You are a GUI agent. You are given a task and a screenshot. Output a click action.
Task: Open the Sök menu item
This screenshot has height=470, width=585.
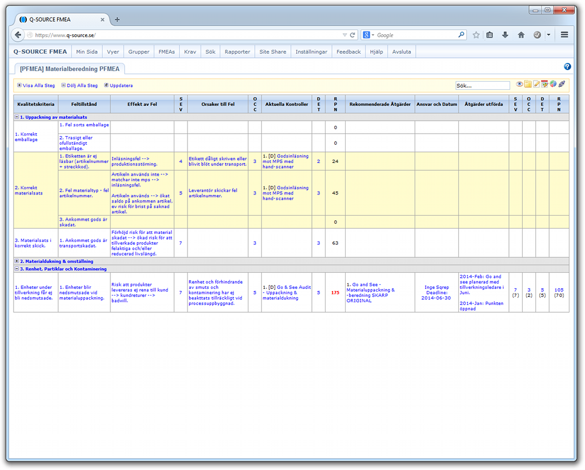tap(210, 52)
